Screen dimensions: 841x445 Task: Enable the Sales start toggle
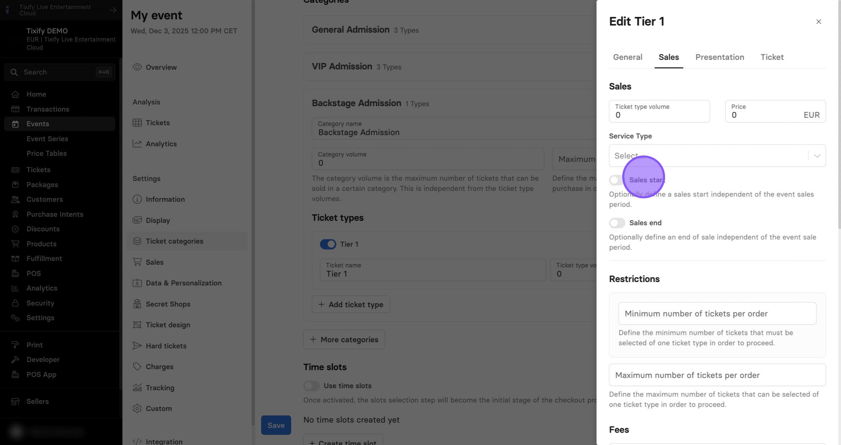[617, 180]
